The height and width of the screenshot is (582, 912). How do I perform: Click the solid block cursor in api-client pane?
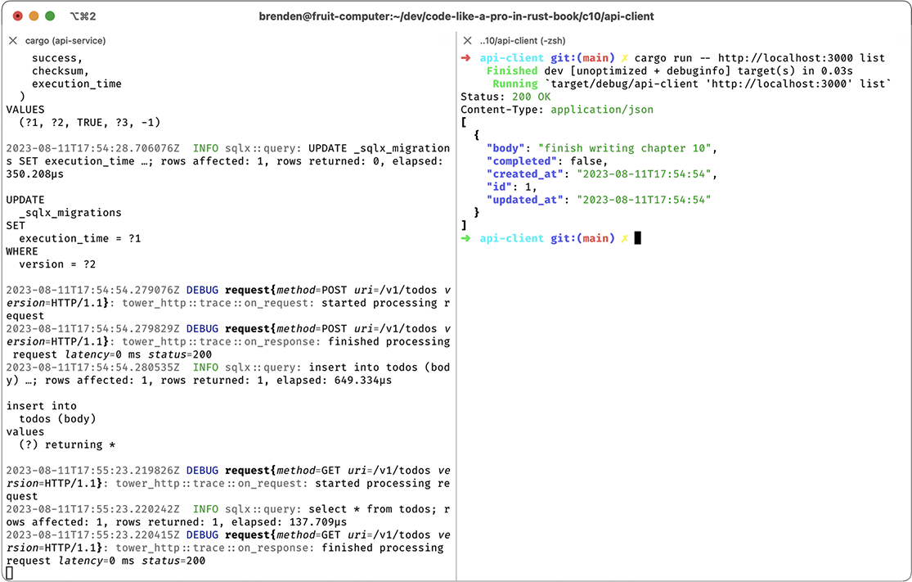point(637,238)
